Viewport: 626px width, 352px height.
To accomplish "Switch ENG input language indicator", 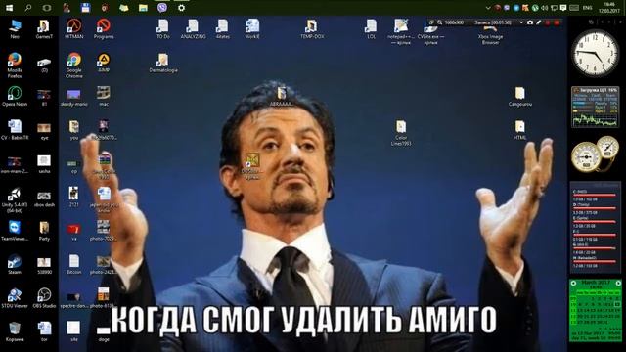I will [x=588, y=8].
